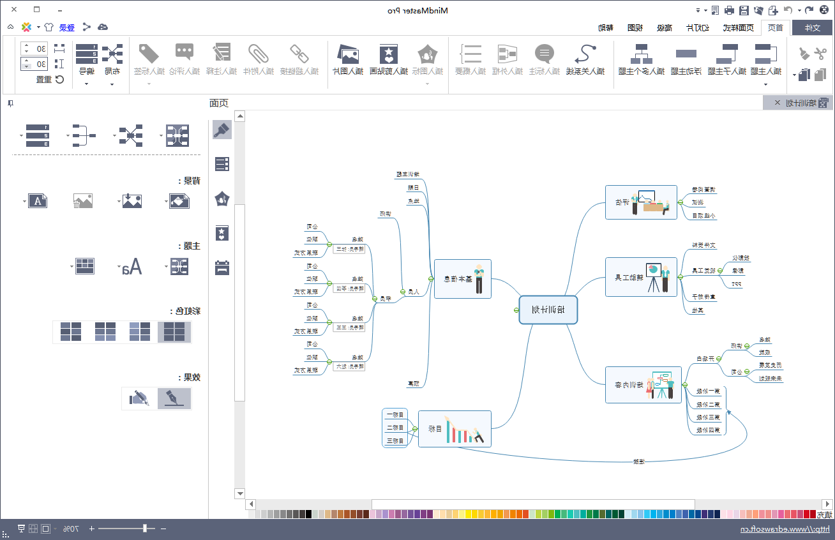Switch to the 视图 ribbon tab

pyautogui.click(x=635, y=27)
